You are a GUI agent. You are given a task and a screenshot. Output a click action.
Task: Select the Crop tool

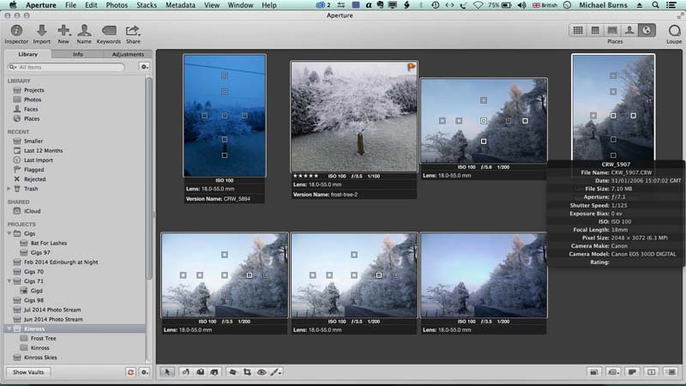pos(247,372)
